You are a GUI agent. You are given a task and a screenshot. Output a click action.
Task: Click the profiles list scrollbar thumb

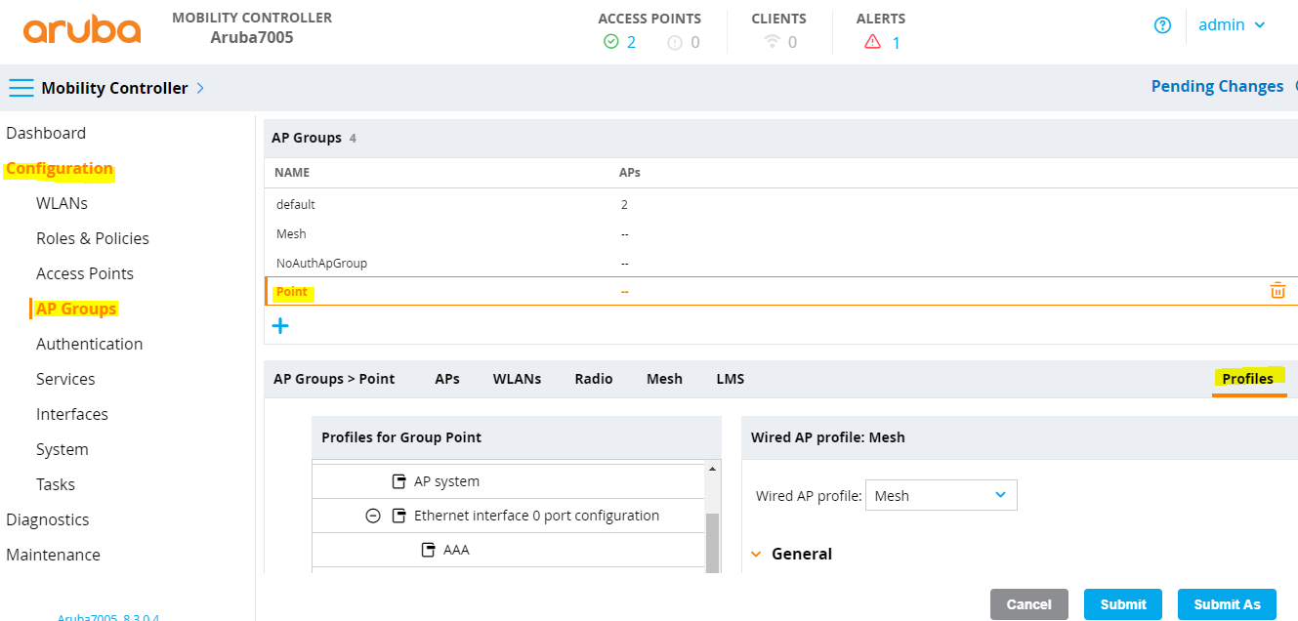(712, 542)
